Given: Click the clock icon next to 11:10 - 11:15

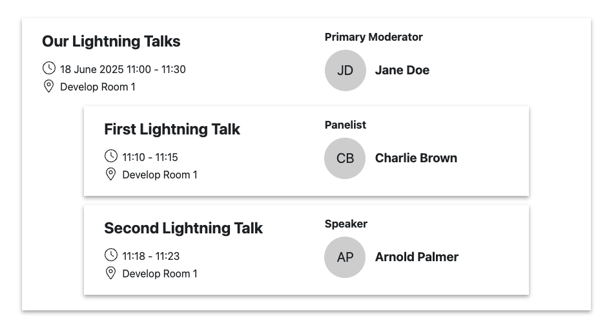Looking at the screenshot, I should point(111,156).
